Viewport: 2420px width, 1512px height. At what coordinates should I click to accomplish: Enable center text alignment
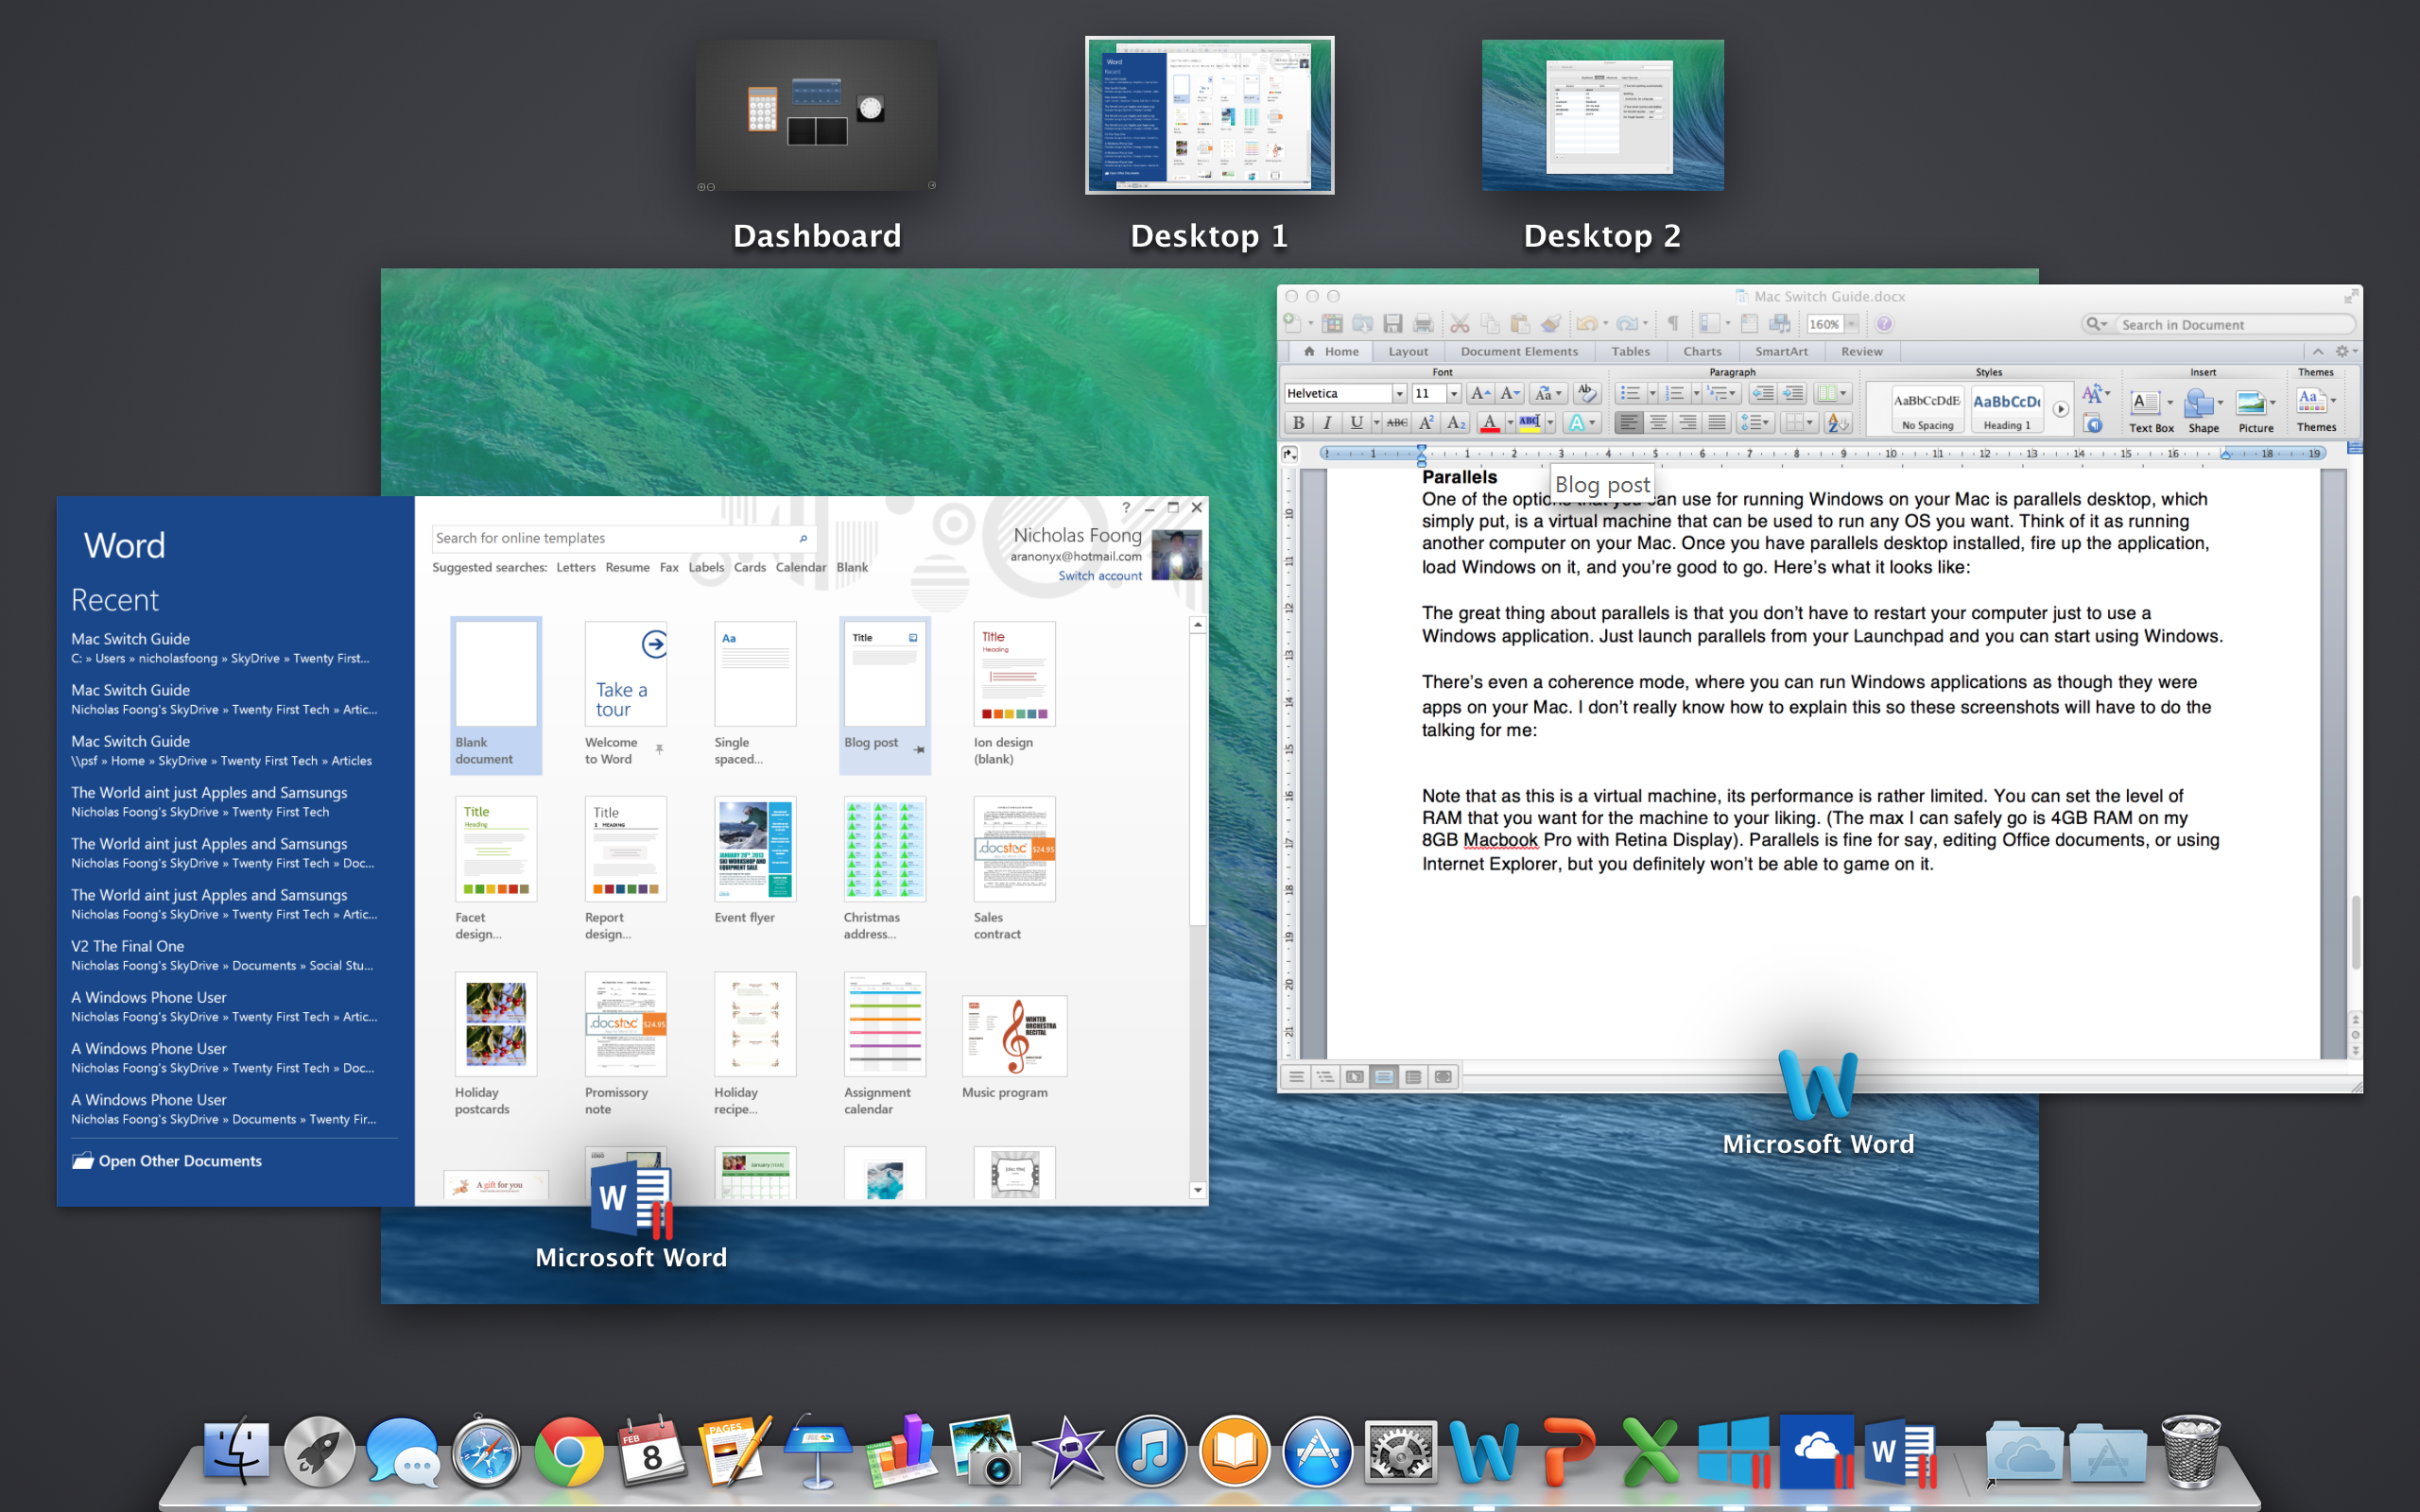[1658, 423]
